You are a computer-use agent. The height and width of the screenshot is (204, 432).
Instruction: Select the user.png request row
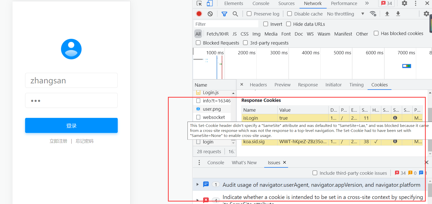(212, 109)
